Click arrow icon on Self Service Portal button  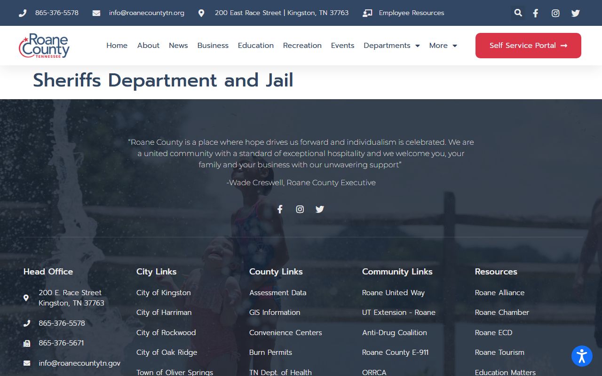564,46
